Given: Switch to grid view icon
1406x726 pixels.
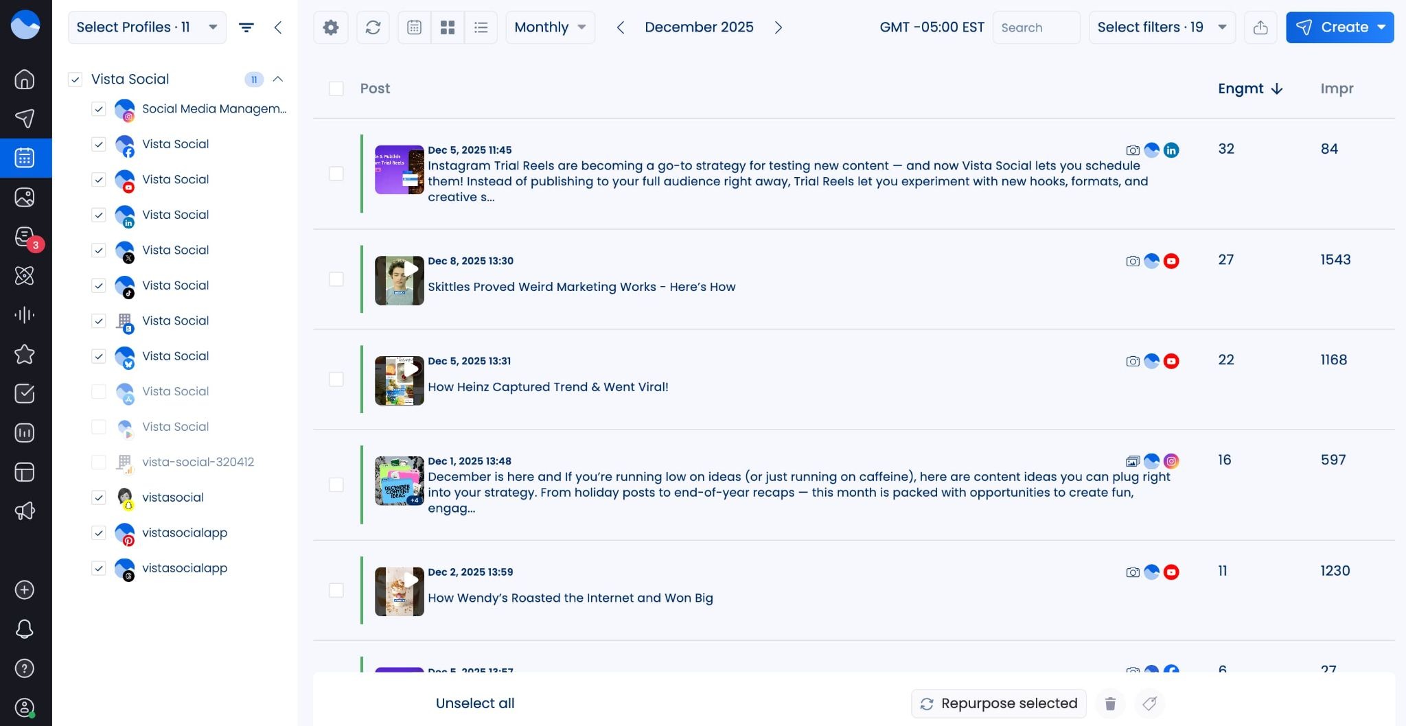Looking at the screenshot, I should pyautogui.click(x=448, y=27).
